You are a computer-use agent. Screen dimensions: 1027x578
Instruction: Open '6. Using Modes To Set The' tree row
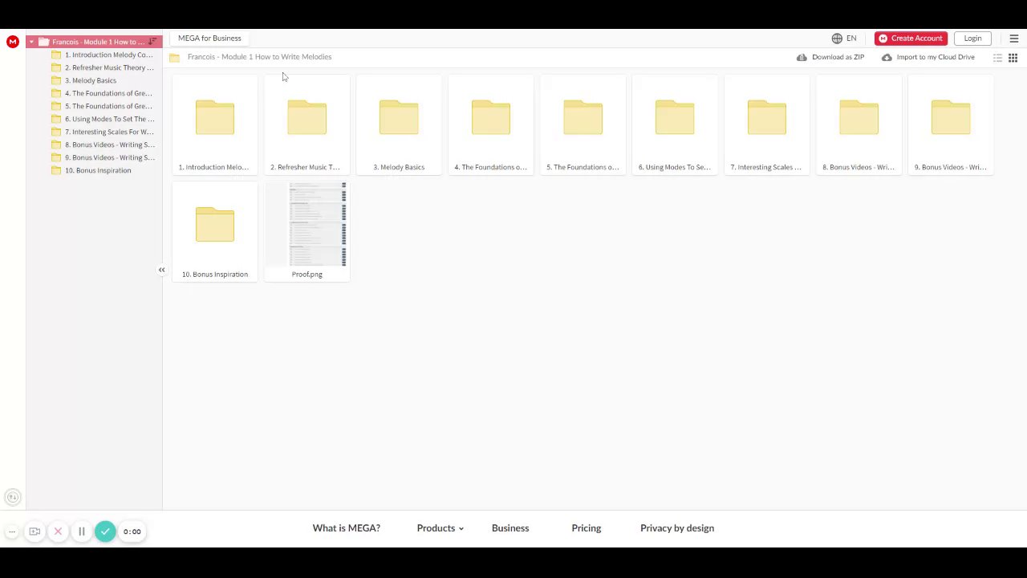[108, 119]
